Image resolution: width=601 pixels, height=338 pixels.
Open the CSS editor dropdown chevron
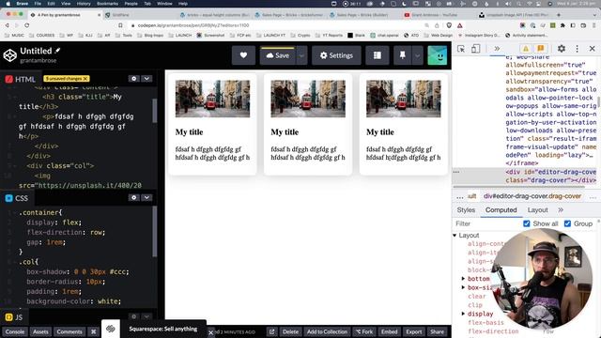[x=146, y=197]
